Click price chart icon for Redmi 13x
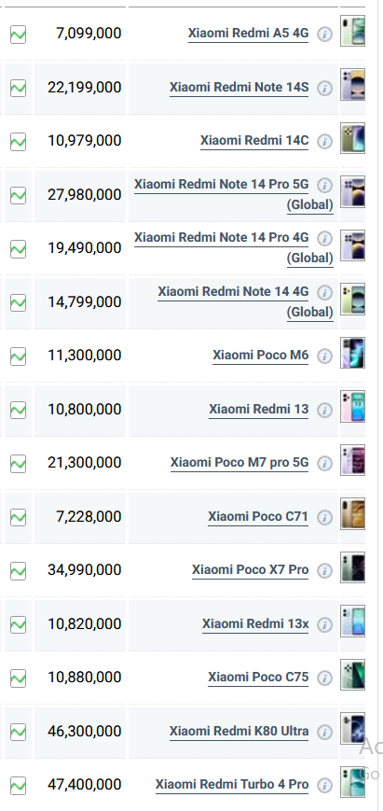 coord(18,624)
